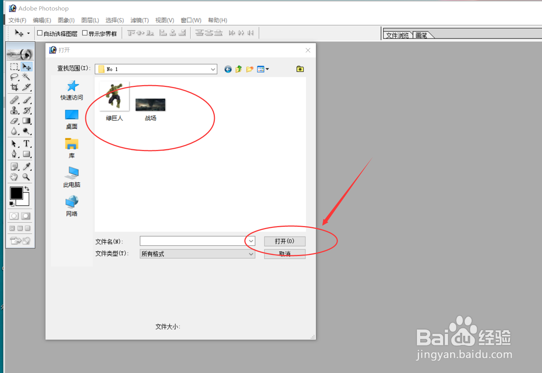Open the 滤镜(T) menu
Screen dimensions: 542x373
139,20
